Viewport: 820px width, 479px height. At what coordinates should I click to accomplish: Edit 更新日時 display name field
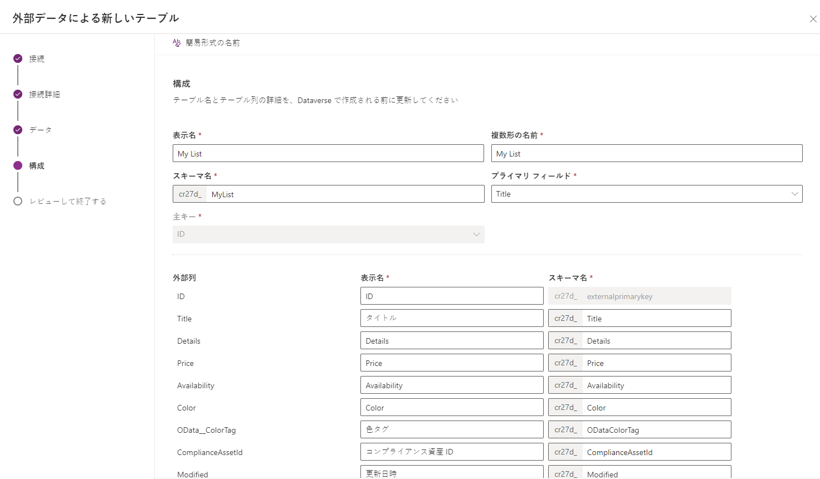(x=452, y=472)
